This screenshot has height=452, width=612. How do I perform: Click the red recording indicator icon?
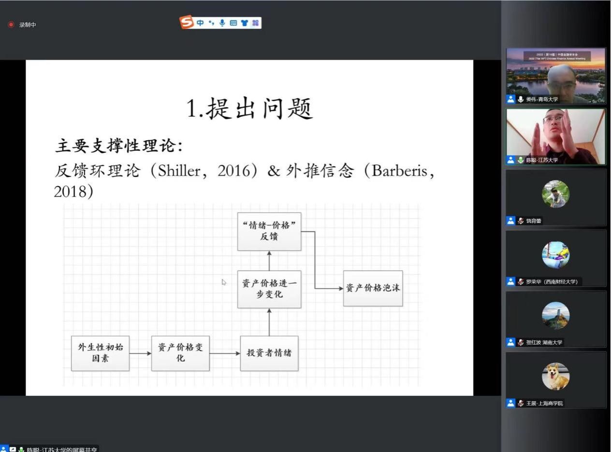coord(11,25)
